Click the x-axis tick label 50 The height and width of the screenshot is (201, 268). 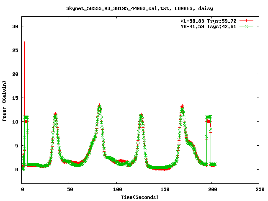tap(70, 189)
